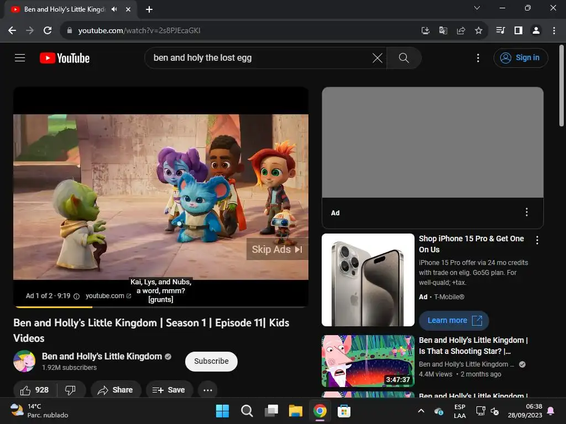Open Chrome three-dot menu
The width and height of the screenshot is (566, 424).
[554, 31]
